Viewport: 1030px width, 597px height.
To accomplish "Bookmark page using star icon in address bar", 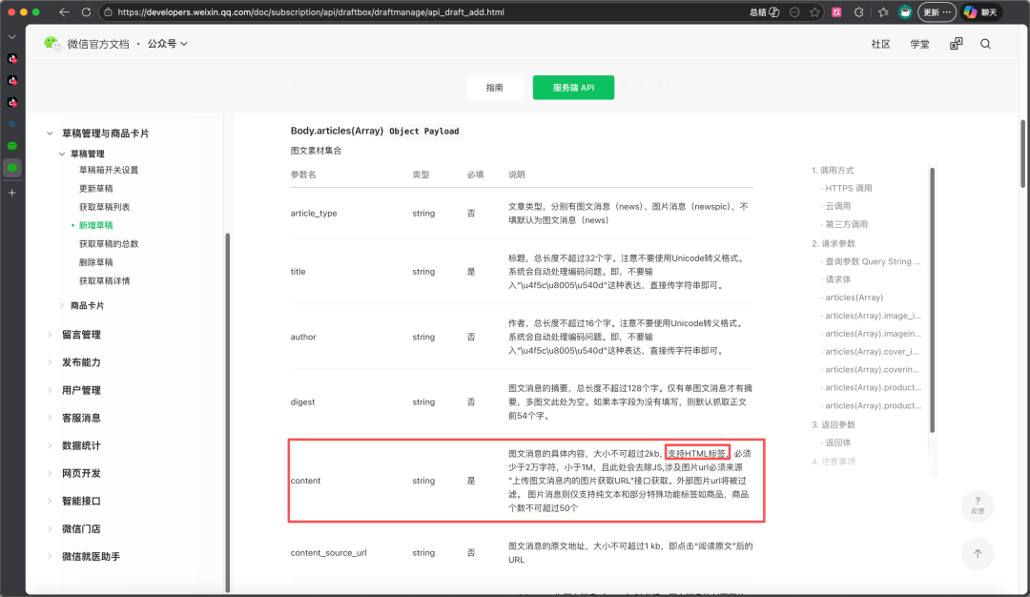I will 814,11.
